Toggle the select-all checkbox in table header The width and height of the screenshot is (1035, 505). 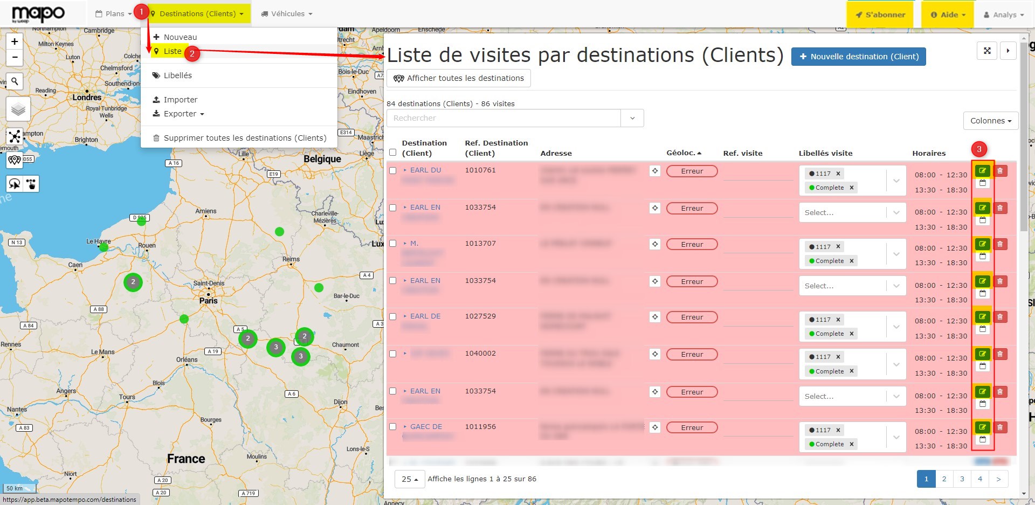tap(392, 153)
